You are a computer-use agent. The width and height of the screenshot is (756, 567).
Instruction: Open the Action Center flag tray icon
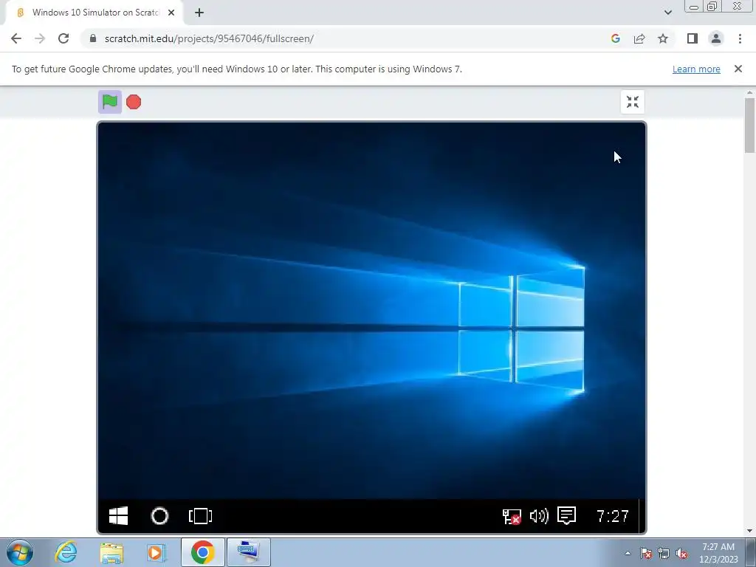click(x=646, y=553)
